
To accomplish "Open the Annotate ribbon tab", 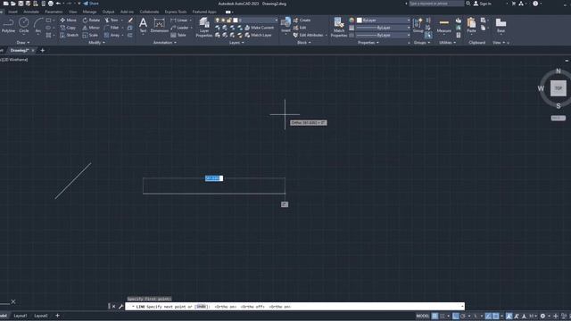I will coord(31,12).
